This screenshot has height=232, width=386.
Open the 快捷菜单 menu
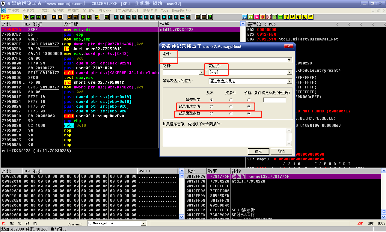tap(150, 10)
